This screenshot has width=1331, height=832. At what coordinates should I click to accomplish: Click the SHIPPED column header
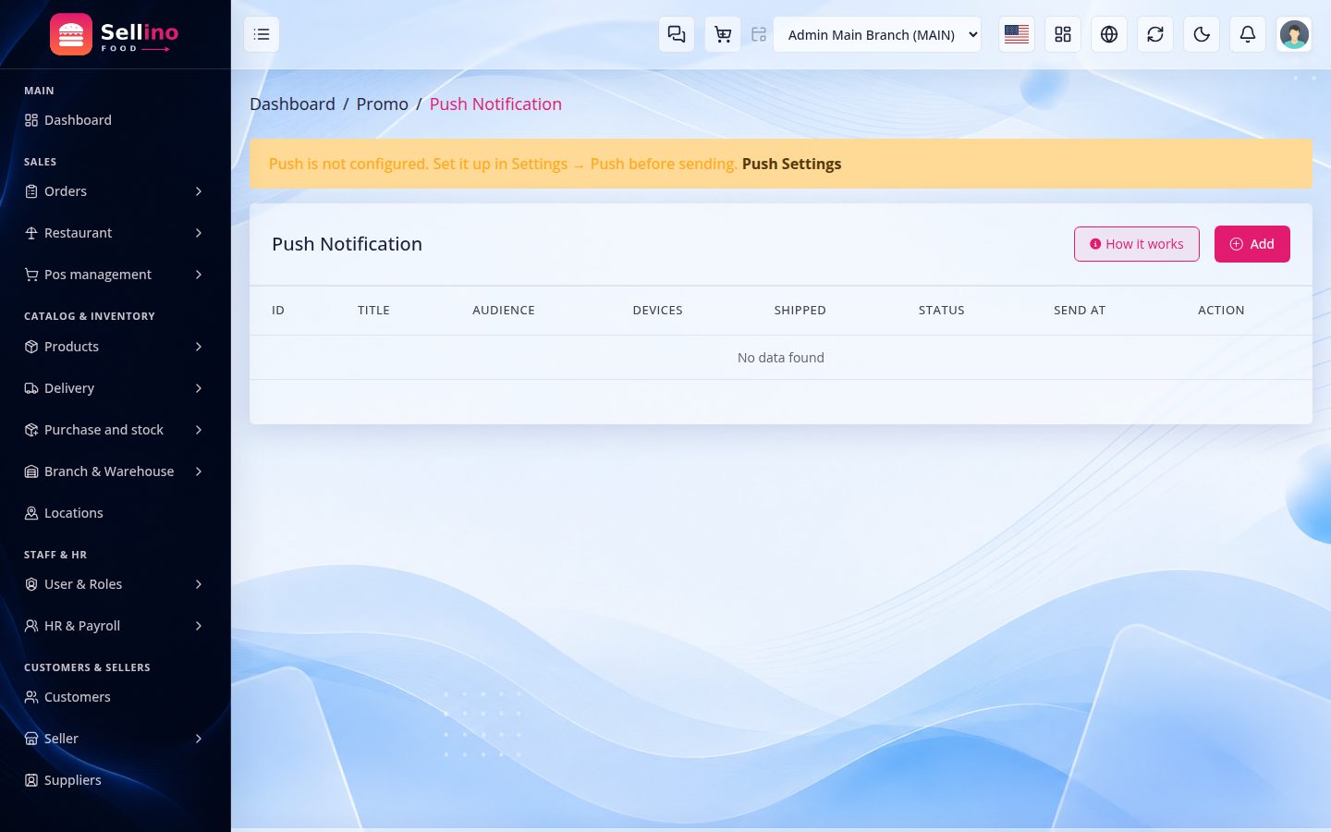click(x=800, y=311)
